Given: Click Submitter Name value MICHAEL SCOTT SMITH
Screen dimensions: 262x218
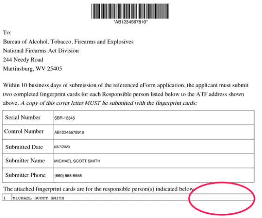Looking at the screenshot, I should 77,161.
